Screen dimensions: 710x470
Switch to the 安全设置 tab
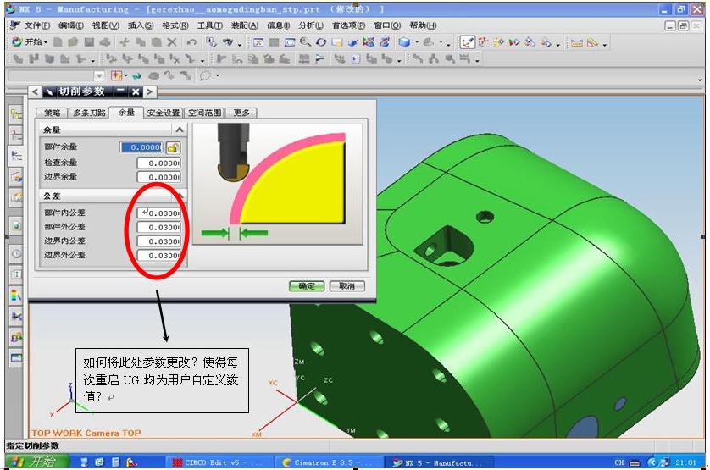point(164,113)
